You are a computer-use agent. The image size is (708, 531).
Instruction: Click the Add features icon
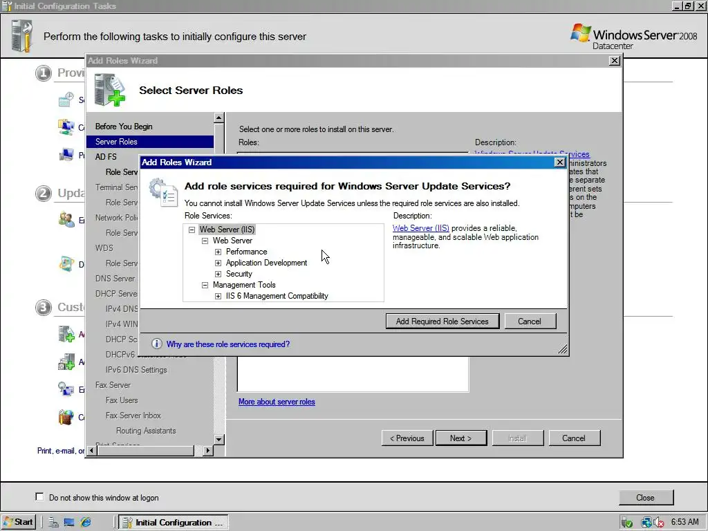coord(66,362)
